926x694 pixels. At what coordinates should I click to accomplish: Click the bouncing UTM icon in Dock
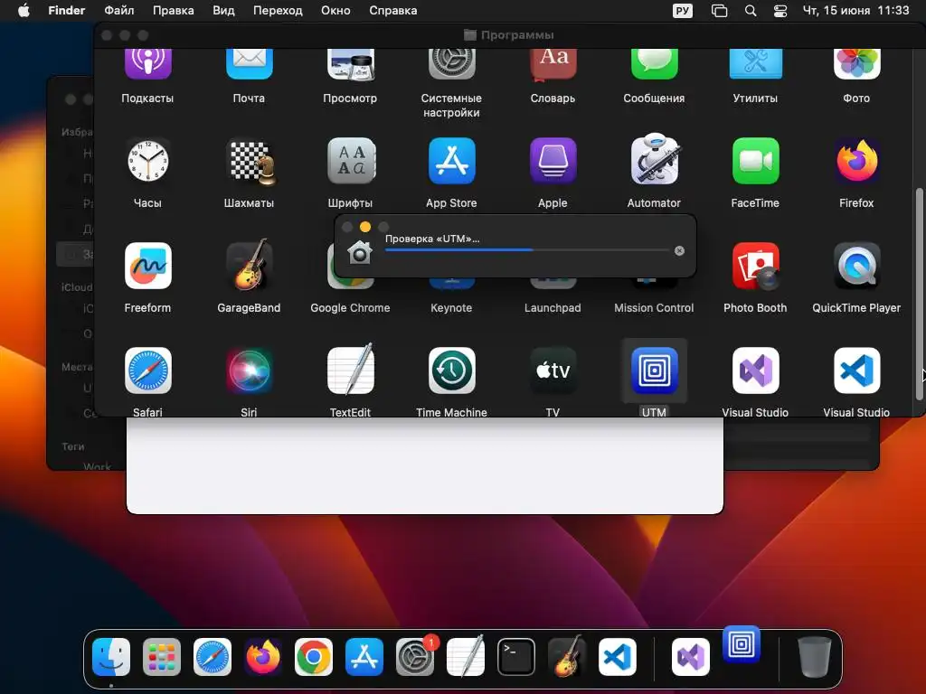[742, 644]
